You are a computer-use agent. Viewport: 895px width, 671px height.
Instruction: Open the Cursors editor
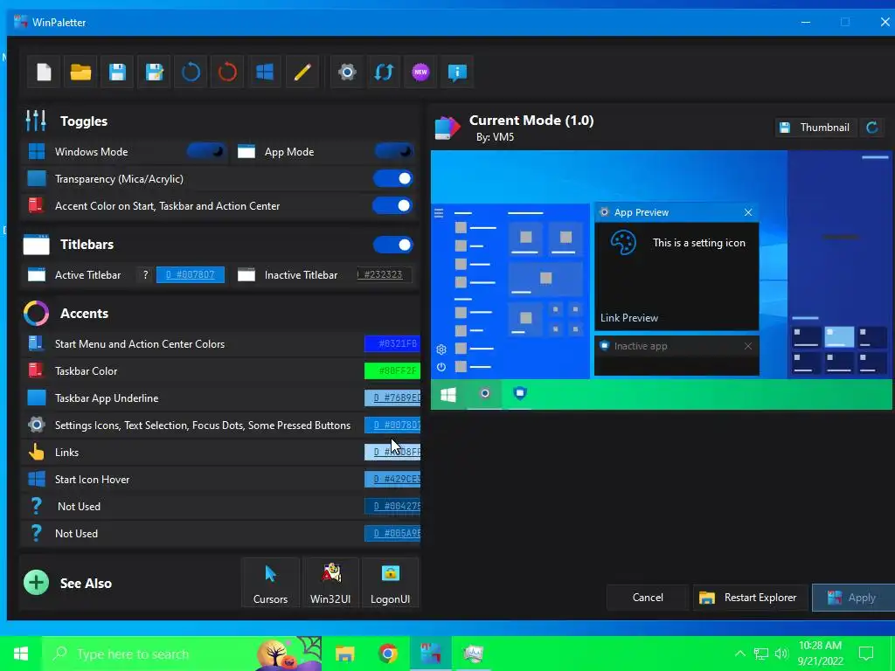coord(271,583)
